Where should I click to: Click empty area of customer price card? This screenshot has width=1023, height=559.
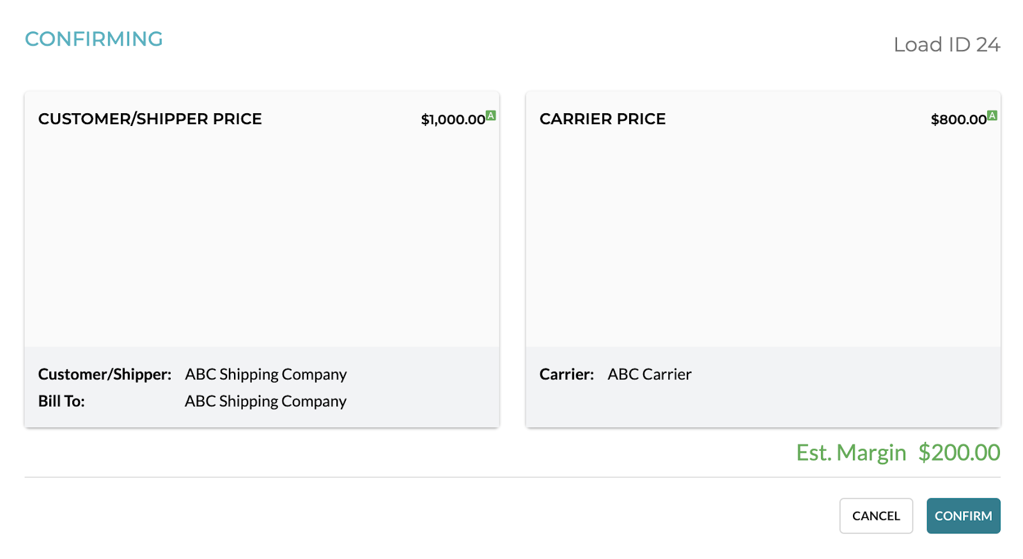[x=262, y=237]
